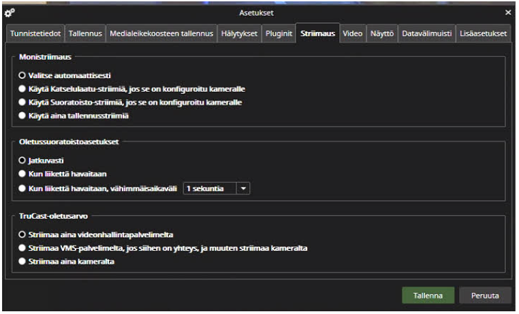Viewport: 519px width, 314px height.
Task: Open the Pluginit tab
Action: point(279,33)
